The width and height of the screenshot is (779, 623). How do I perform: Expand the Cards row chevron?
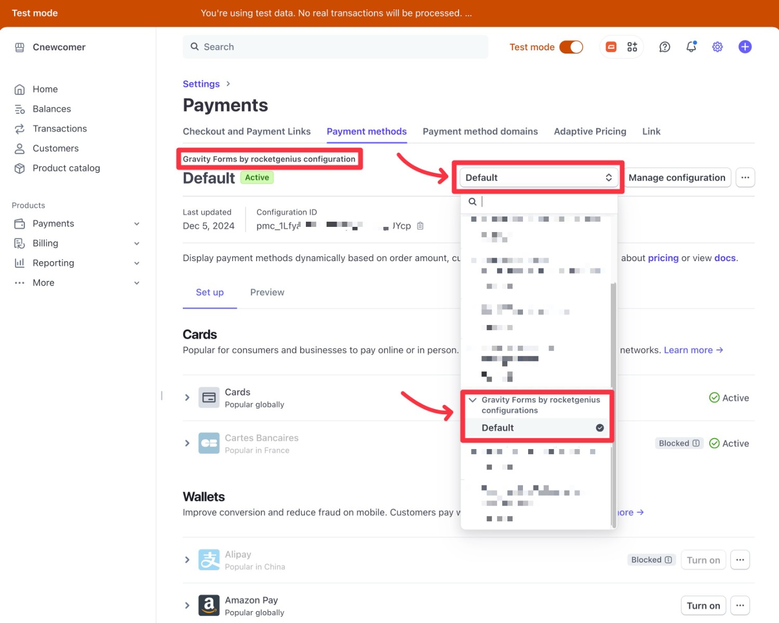(187, 398)
